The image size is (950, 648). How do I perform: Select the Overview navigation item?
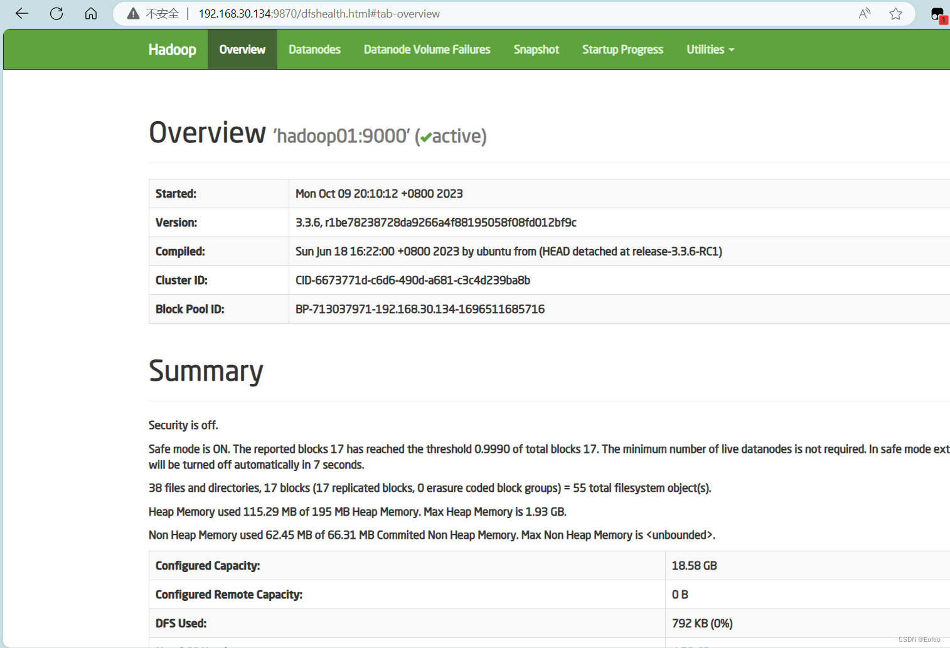(x=242, y=49)
